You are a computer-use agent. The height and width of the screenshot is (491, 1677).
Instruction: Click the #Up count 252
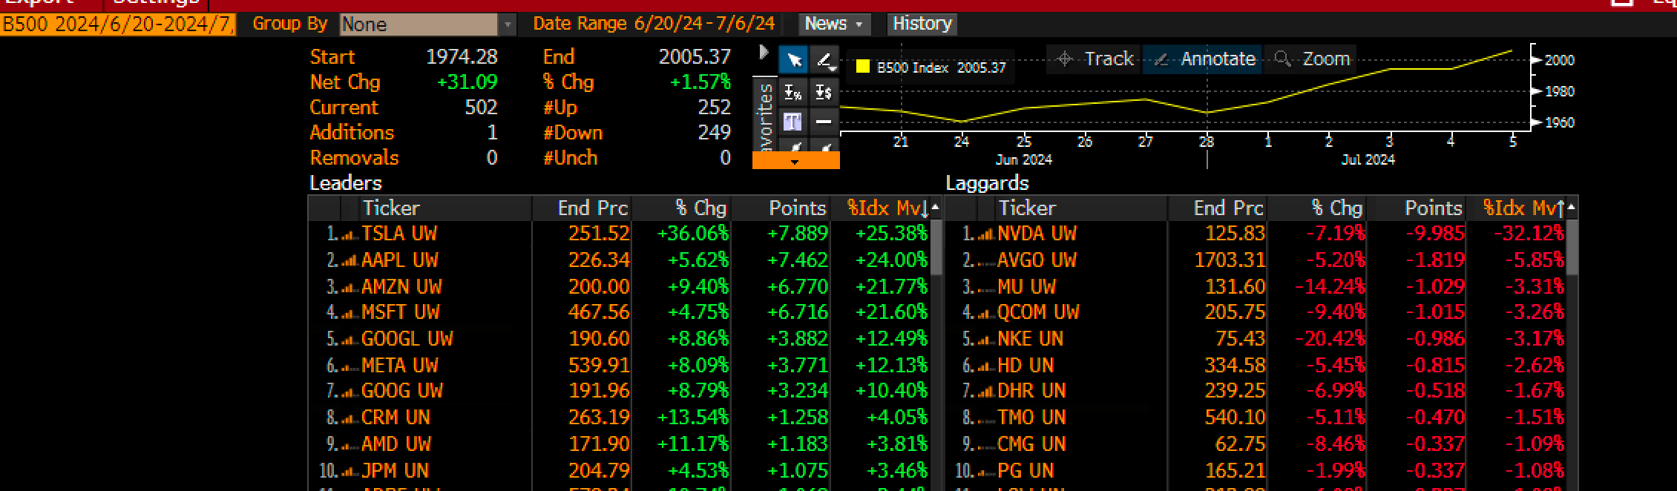(714, 108)
